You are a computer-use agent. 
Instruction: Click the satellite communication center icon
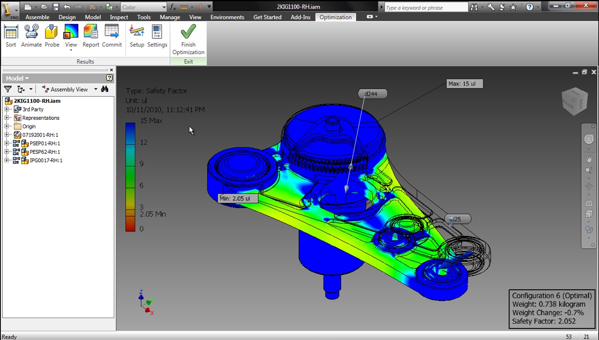click(x=502, y=7)
